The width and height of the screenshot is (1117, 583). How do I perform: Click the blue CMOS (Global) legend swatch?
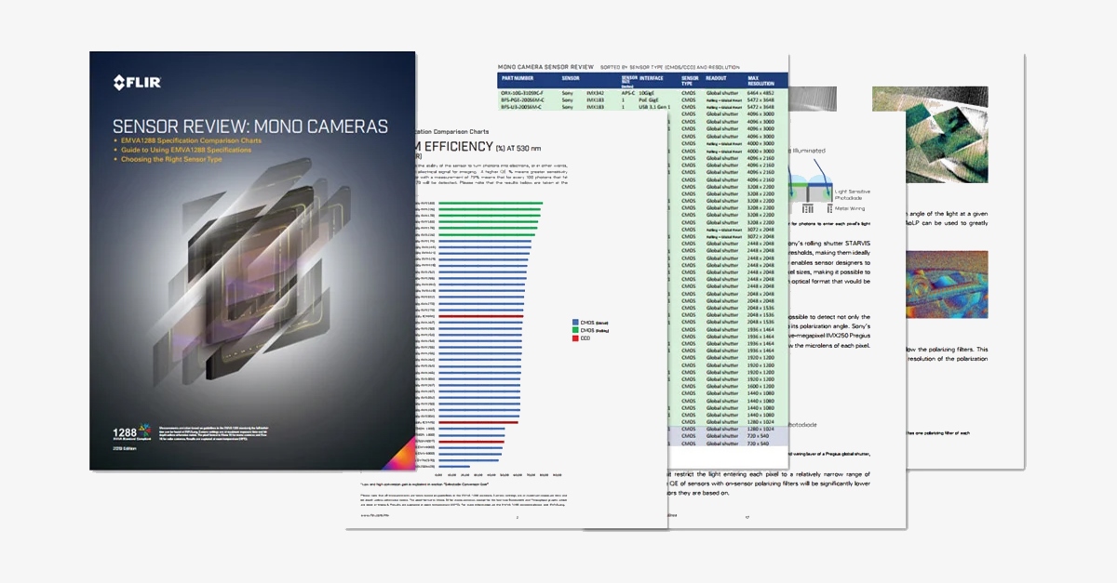(x=576, y=322)
